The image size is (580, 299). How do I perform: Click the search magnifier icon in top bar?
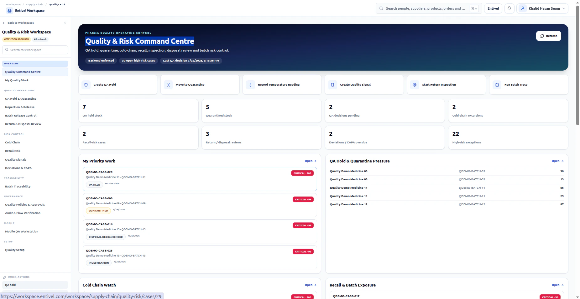pyautogui.click(x=381, y=8)
